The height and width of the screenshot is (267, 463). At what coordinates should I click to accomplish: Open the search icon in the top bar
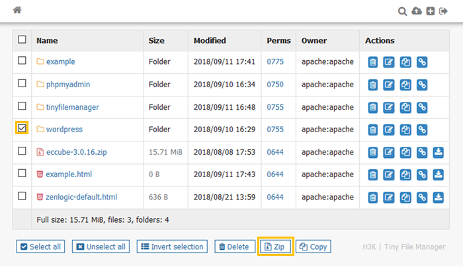[x=402, y=11]
